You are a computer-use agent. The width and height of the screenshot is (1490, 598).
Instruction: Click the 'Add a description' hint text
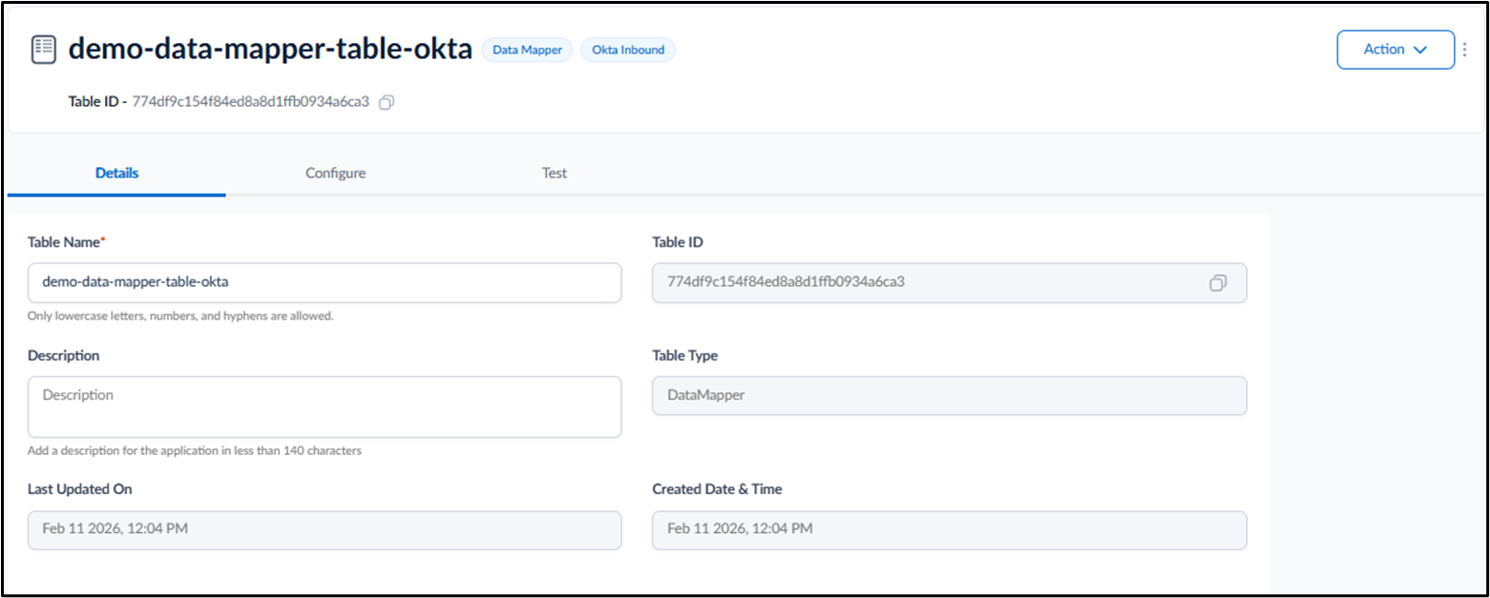[x=195, y=450]
